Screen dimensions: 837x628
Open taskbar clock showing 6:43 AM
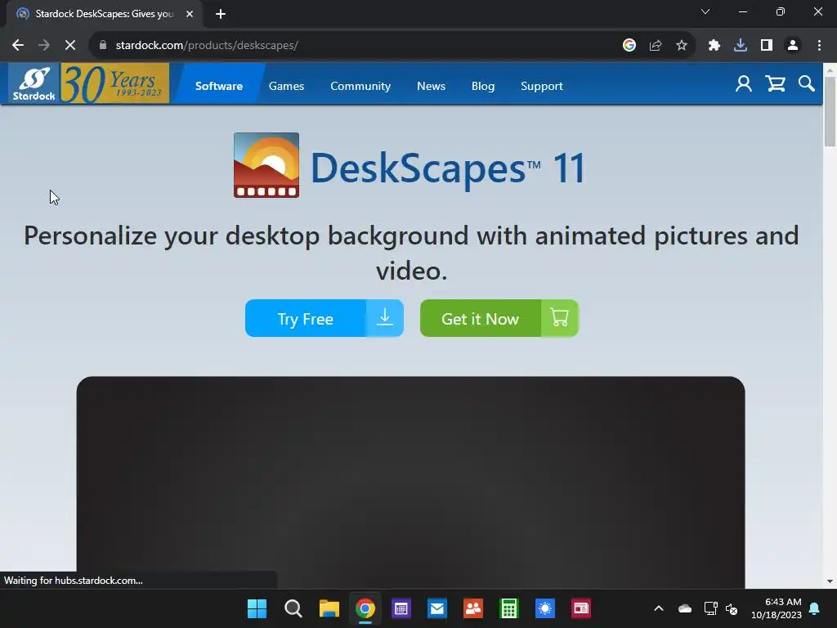[777, 608]
